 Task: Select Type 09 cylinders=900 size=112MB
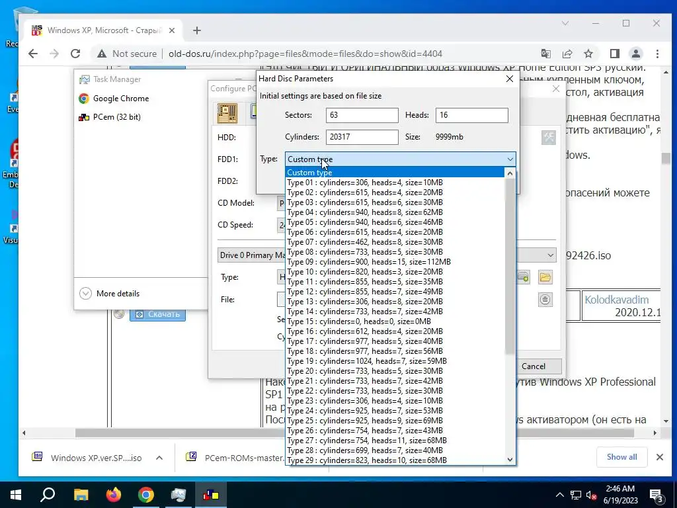(x=395, y=262)
